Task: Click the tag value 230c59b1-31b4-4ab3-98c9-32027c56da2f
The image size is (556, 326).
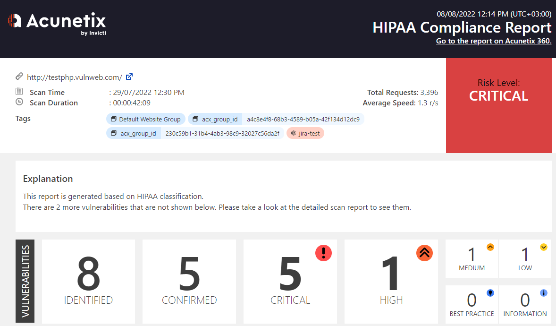Action: pyautogui.click(x=222, y=133)
